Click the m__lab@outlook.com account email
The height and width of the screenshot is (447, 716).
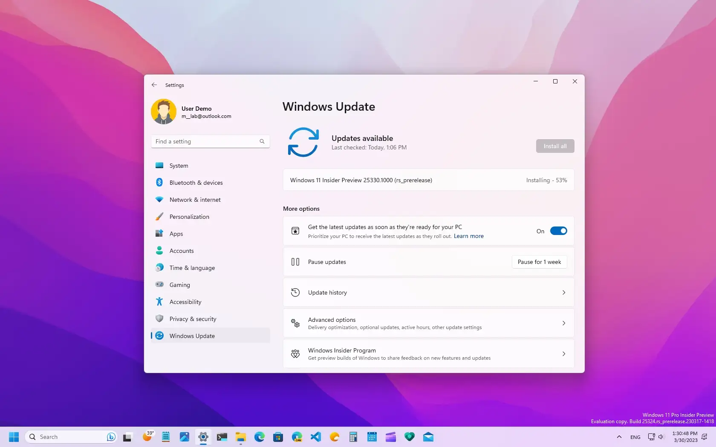coord(206,116)
